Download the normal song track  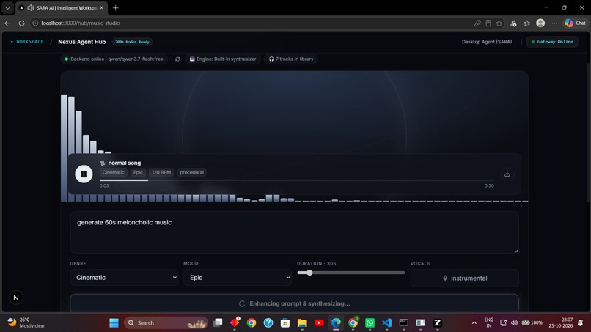point(507,174)
